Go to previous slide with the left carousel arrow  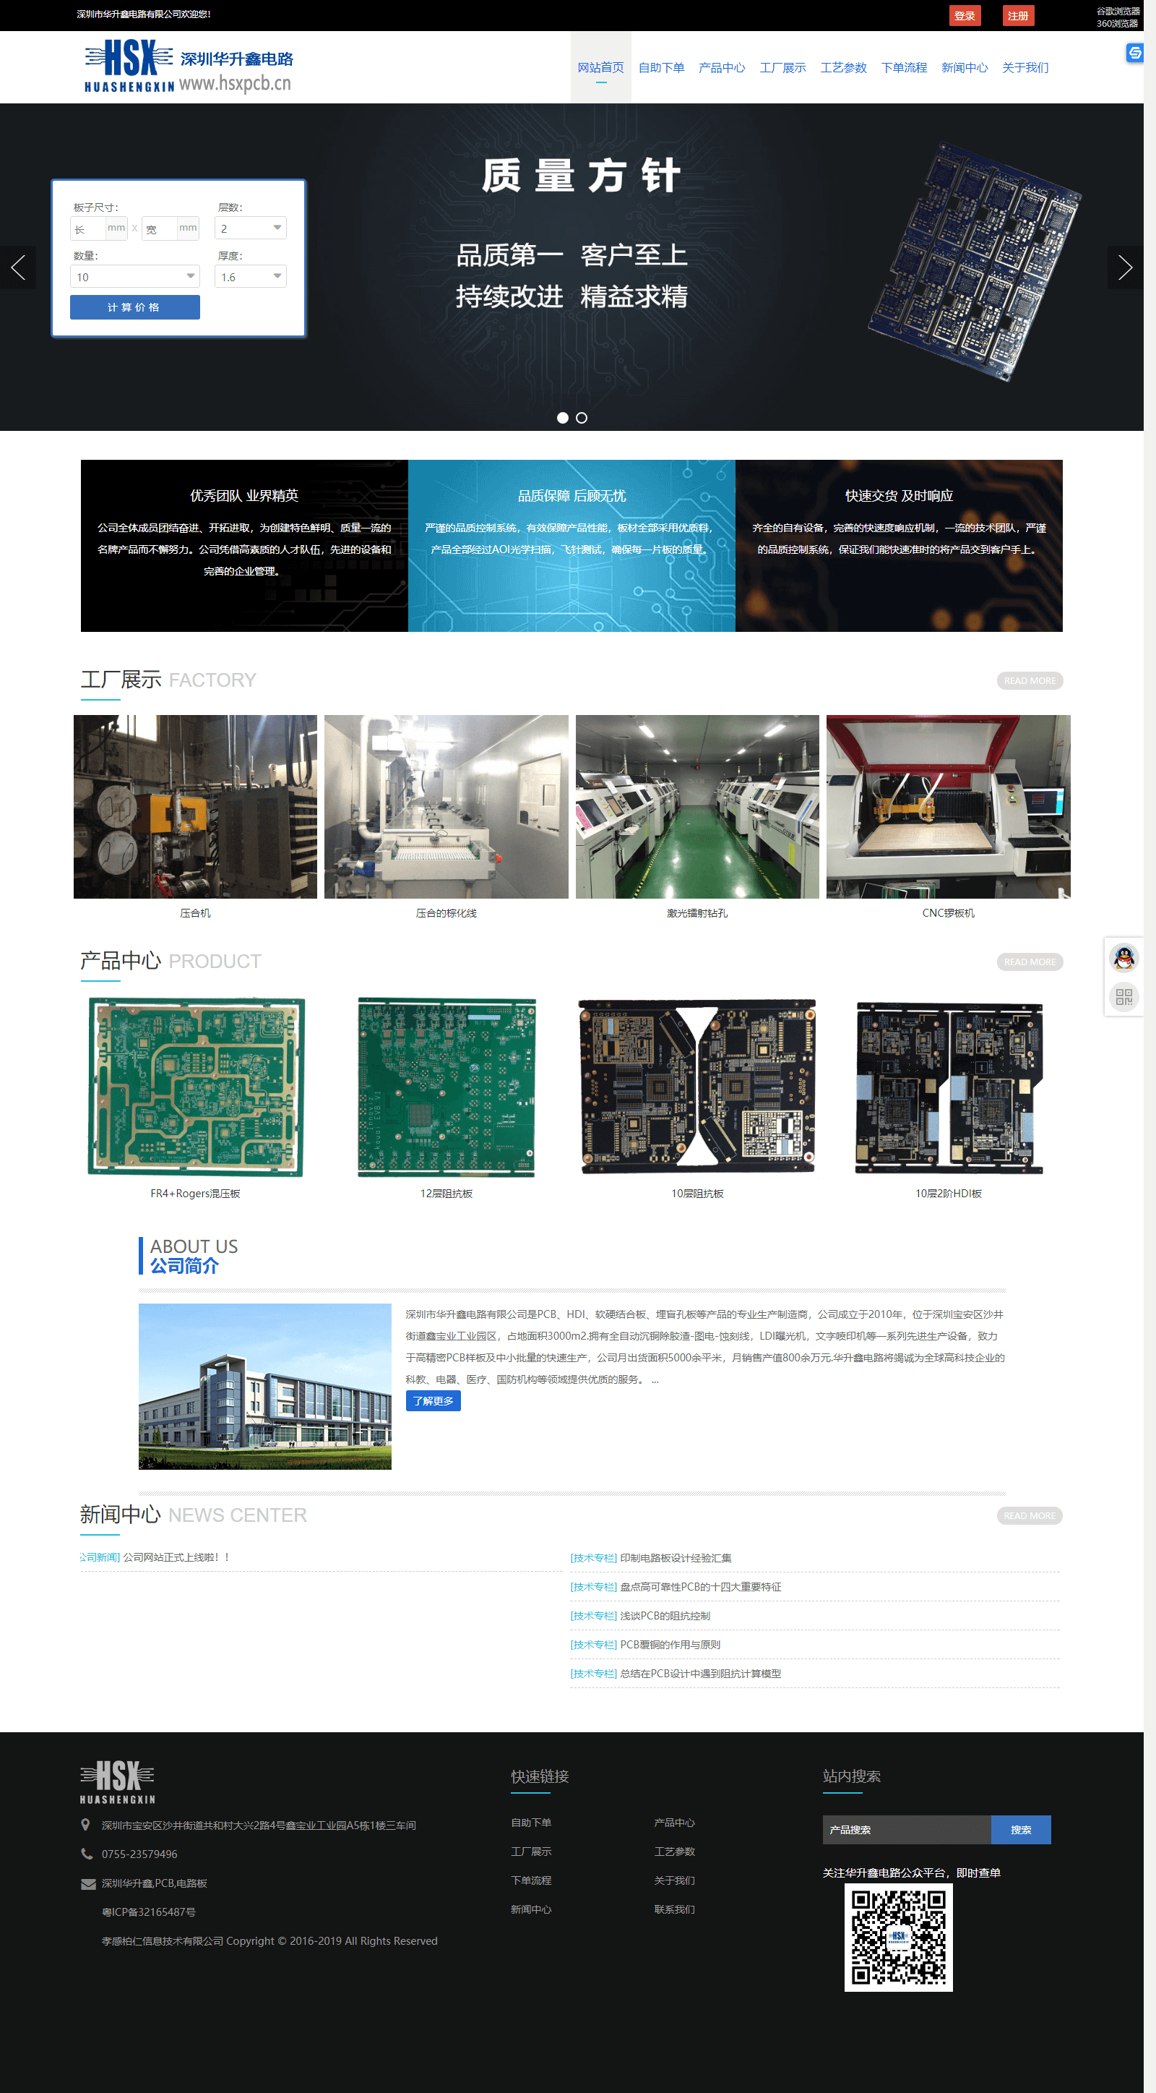pyautogui.click(x=18, y=267)
